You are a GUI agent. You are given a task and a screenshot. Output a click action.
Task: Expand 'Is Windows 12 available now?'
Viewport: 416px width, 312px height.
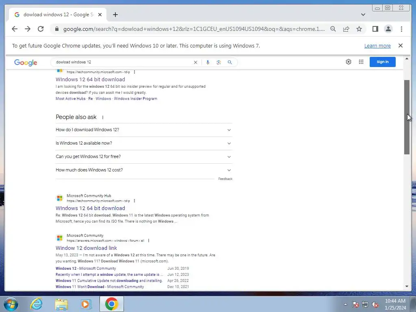pos(144,143)
